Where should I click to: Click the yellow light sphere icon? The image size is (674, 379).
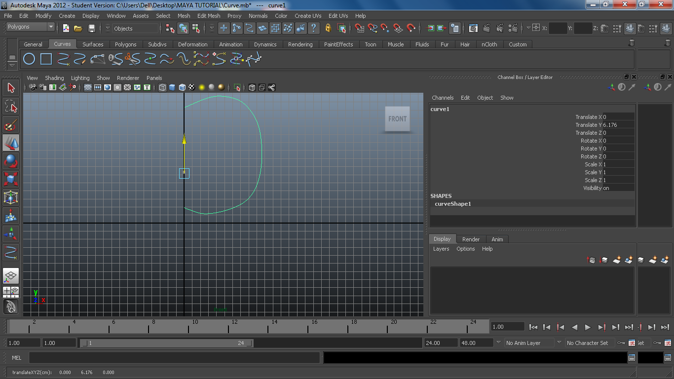click(x=202, y=87)
